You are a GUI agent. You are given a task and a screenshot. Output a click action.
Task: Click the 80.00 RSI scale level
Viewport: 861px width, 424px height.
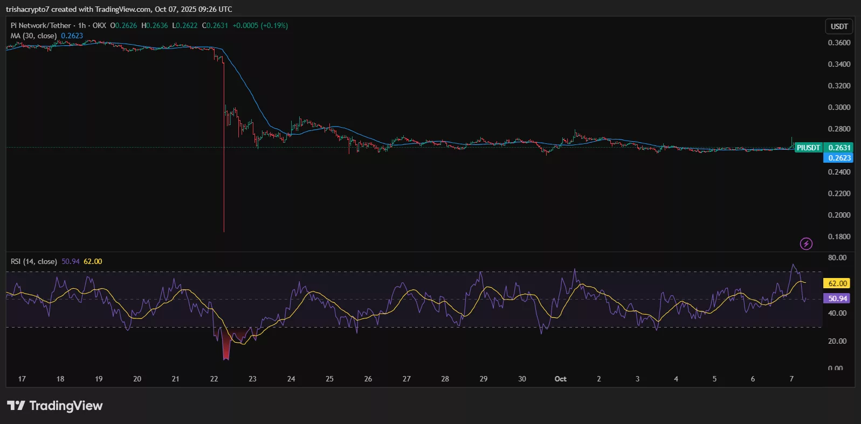point(837,258)
